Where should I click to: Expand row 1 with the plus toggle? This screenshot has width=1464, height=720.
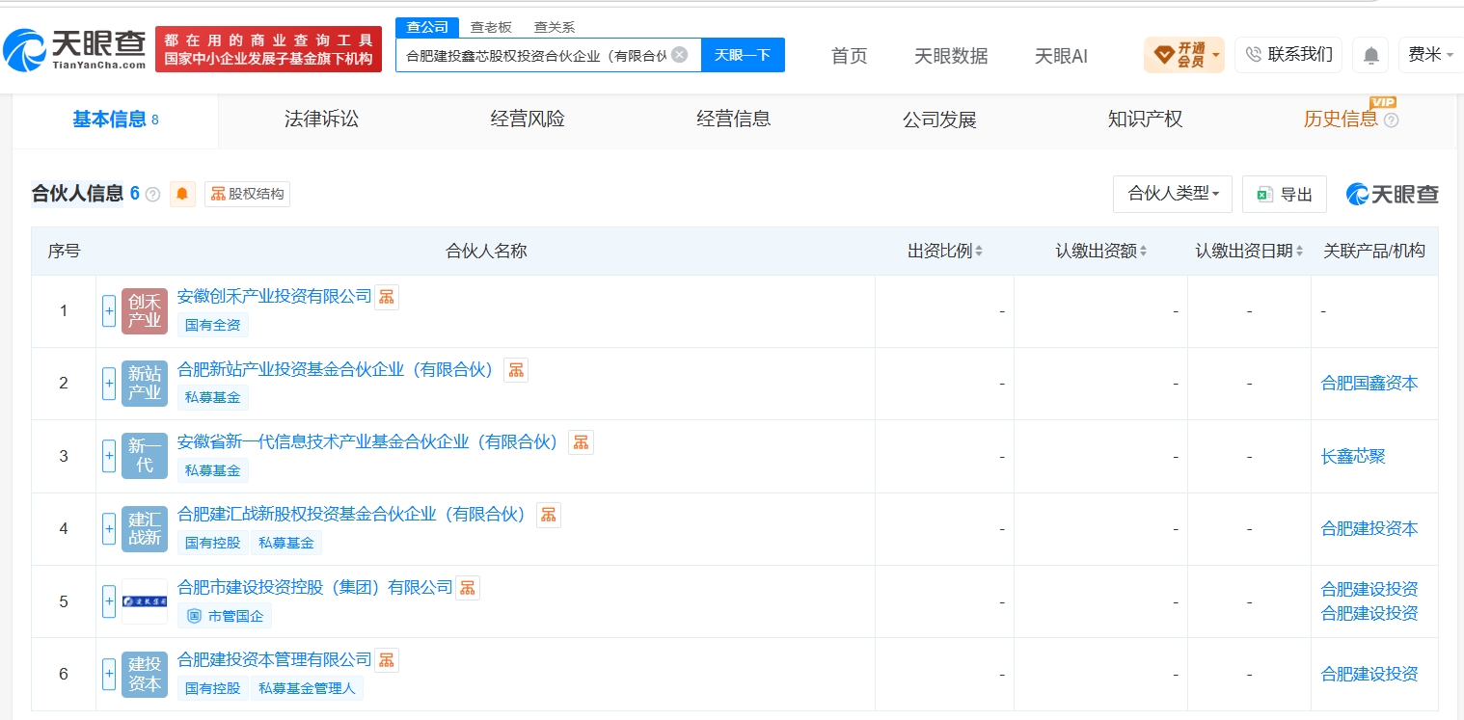click(x=109, y=311)
